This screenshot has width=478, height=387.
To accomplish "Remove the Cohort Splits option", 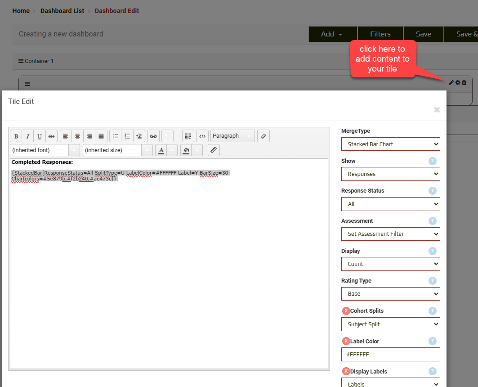I will [x=346, y=311].
